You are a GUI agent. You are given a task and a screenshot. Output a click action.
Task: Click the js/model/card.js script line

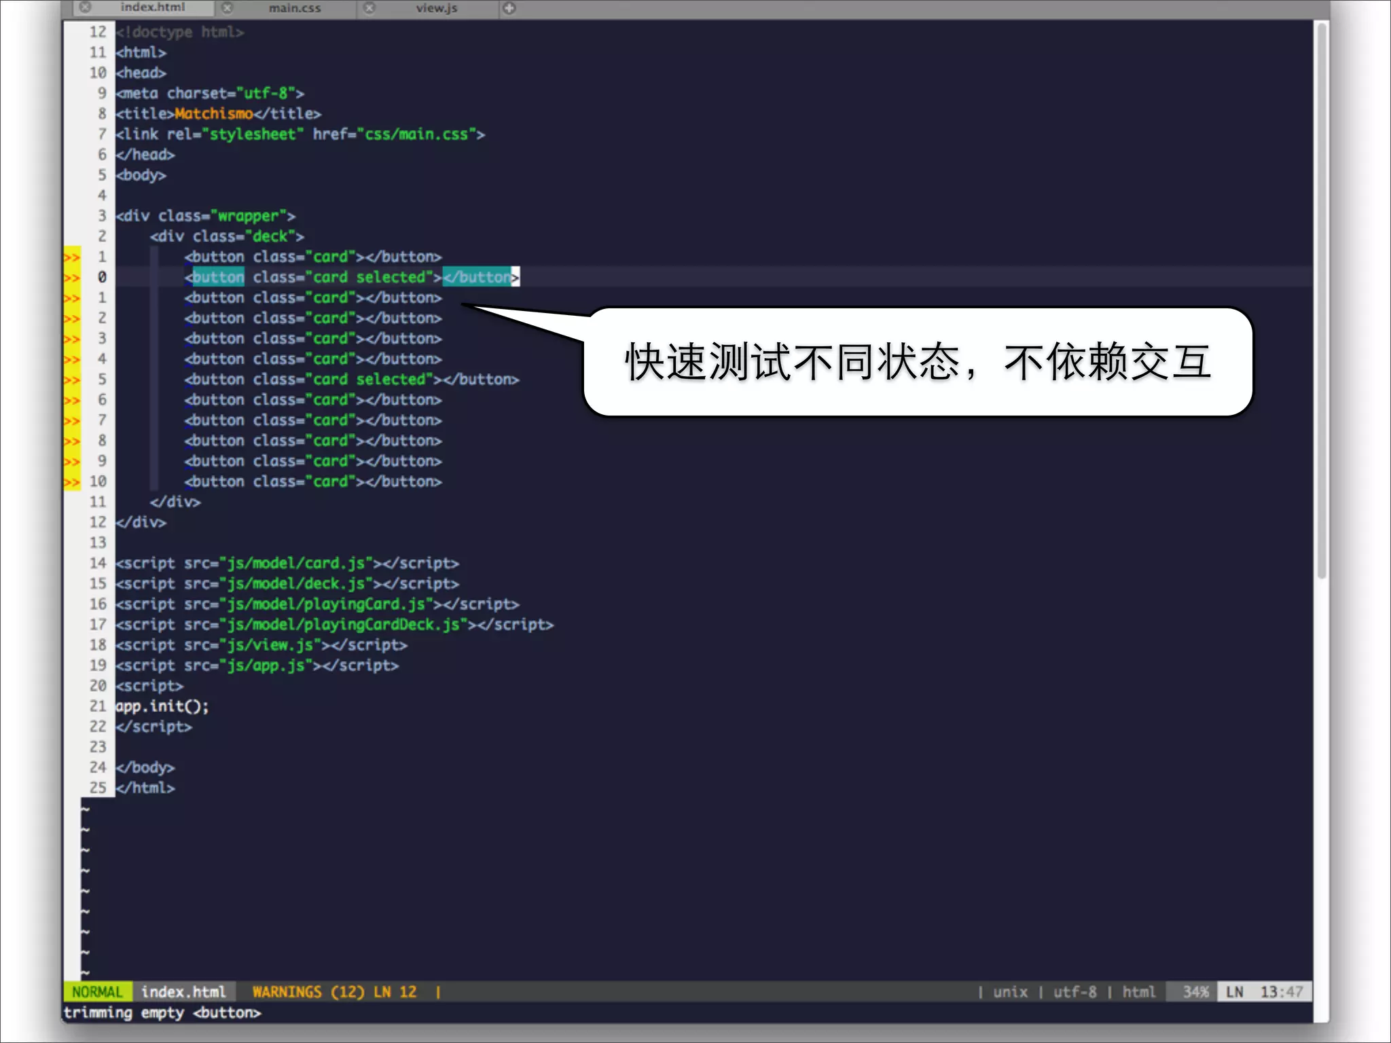pos(287,564)
